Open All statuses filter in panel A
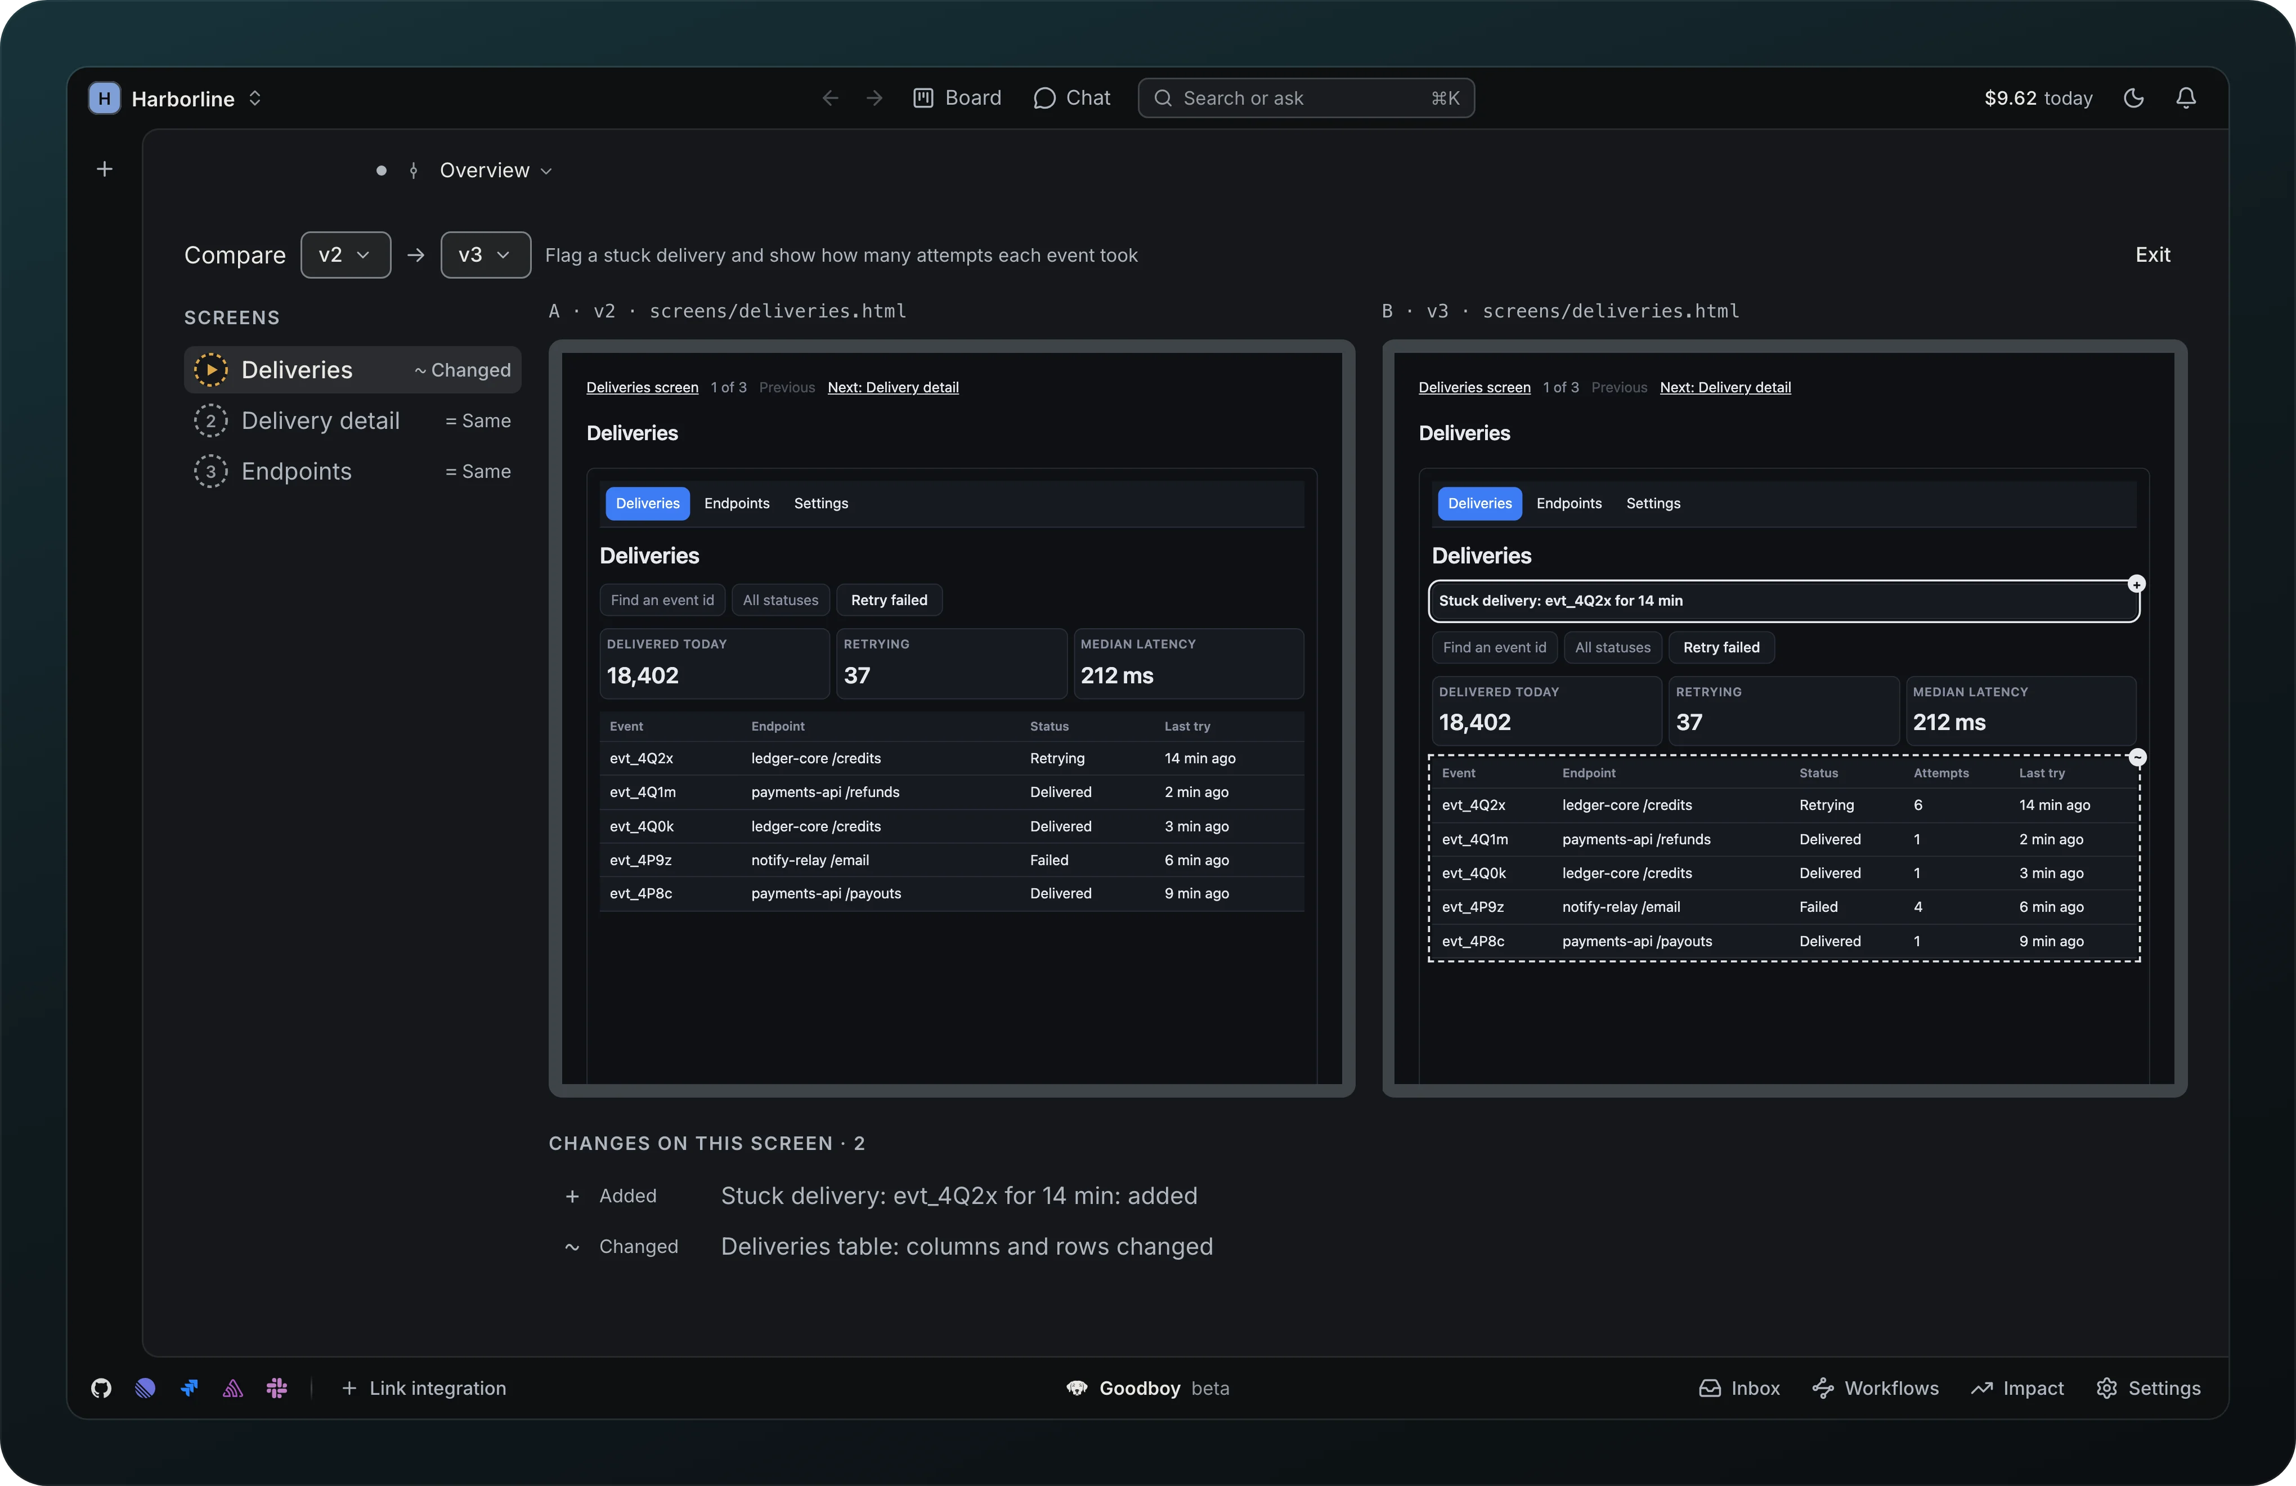 tap(781, 600)
